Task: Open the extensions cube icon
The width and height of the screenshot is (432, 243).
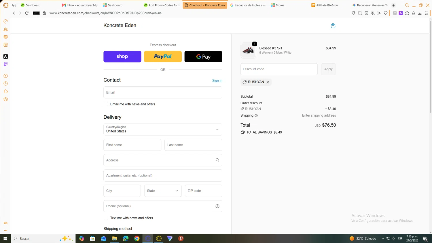Action: tap(407, 13)
